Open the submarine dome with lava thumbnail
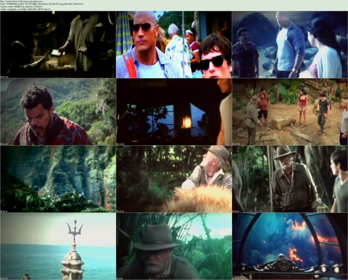348x280 pixels. pyautogui.click(x=290, y=246)
